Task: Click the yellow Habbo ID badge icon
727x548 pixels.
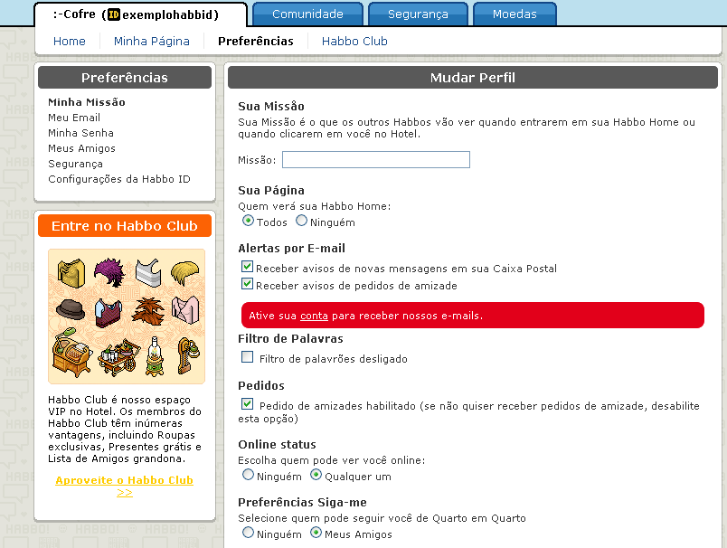Action: click(114, 14)
